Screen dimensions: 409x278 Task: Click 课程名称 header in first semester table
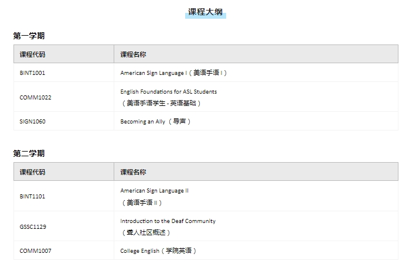click(133, 54)
